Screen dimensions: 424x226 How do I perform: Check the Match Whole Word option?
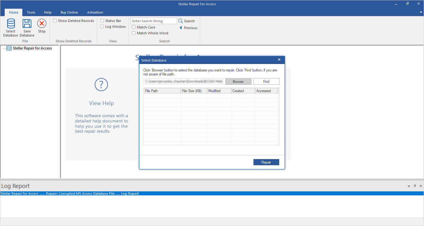click(134, 33)
